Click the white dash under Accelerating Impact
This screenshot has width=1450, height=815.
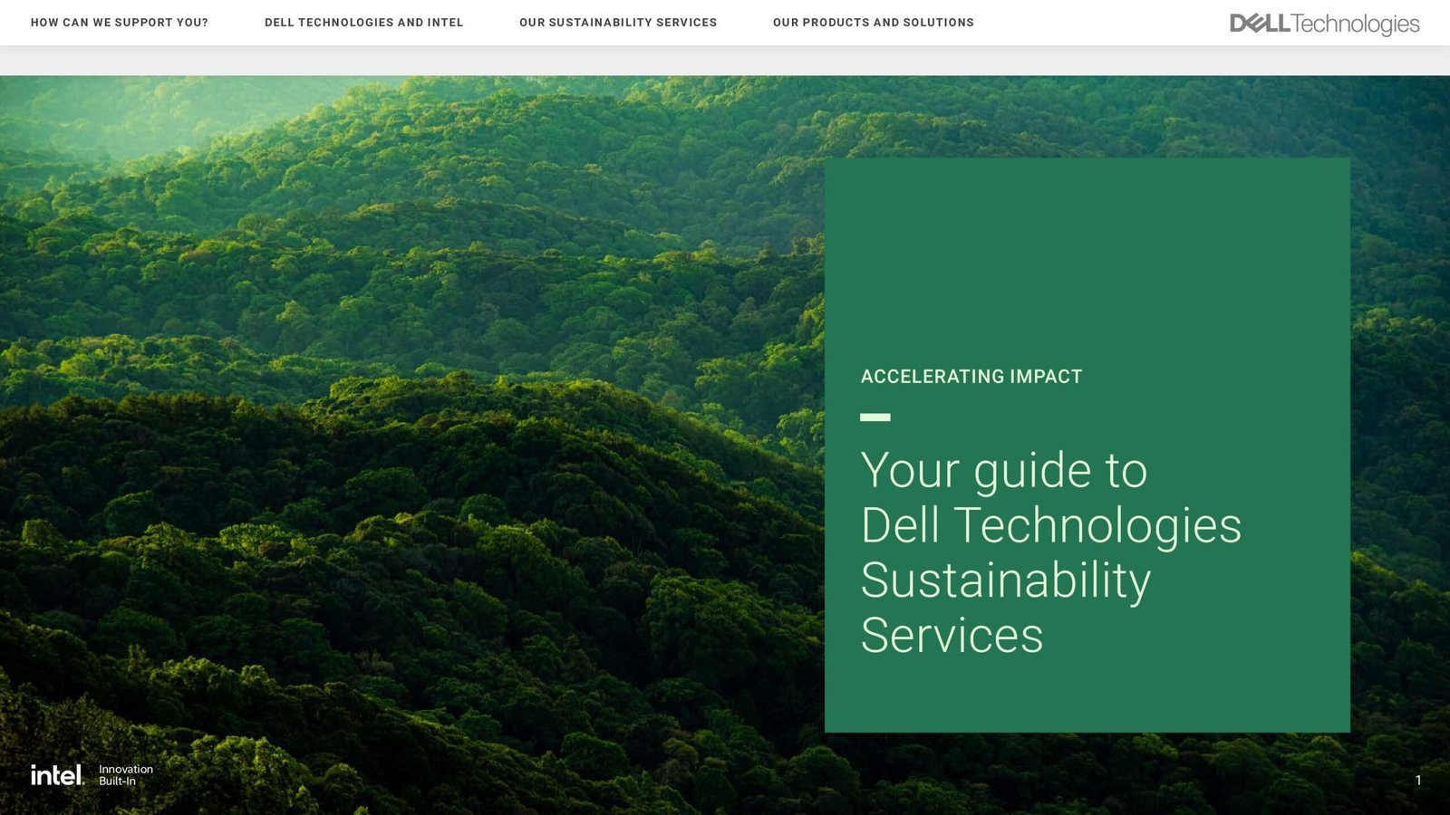pyautogui.click(x=875, y=417)
